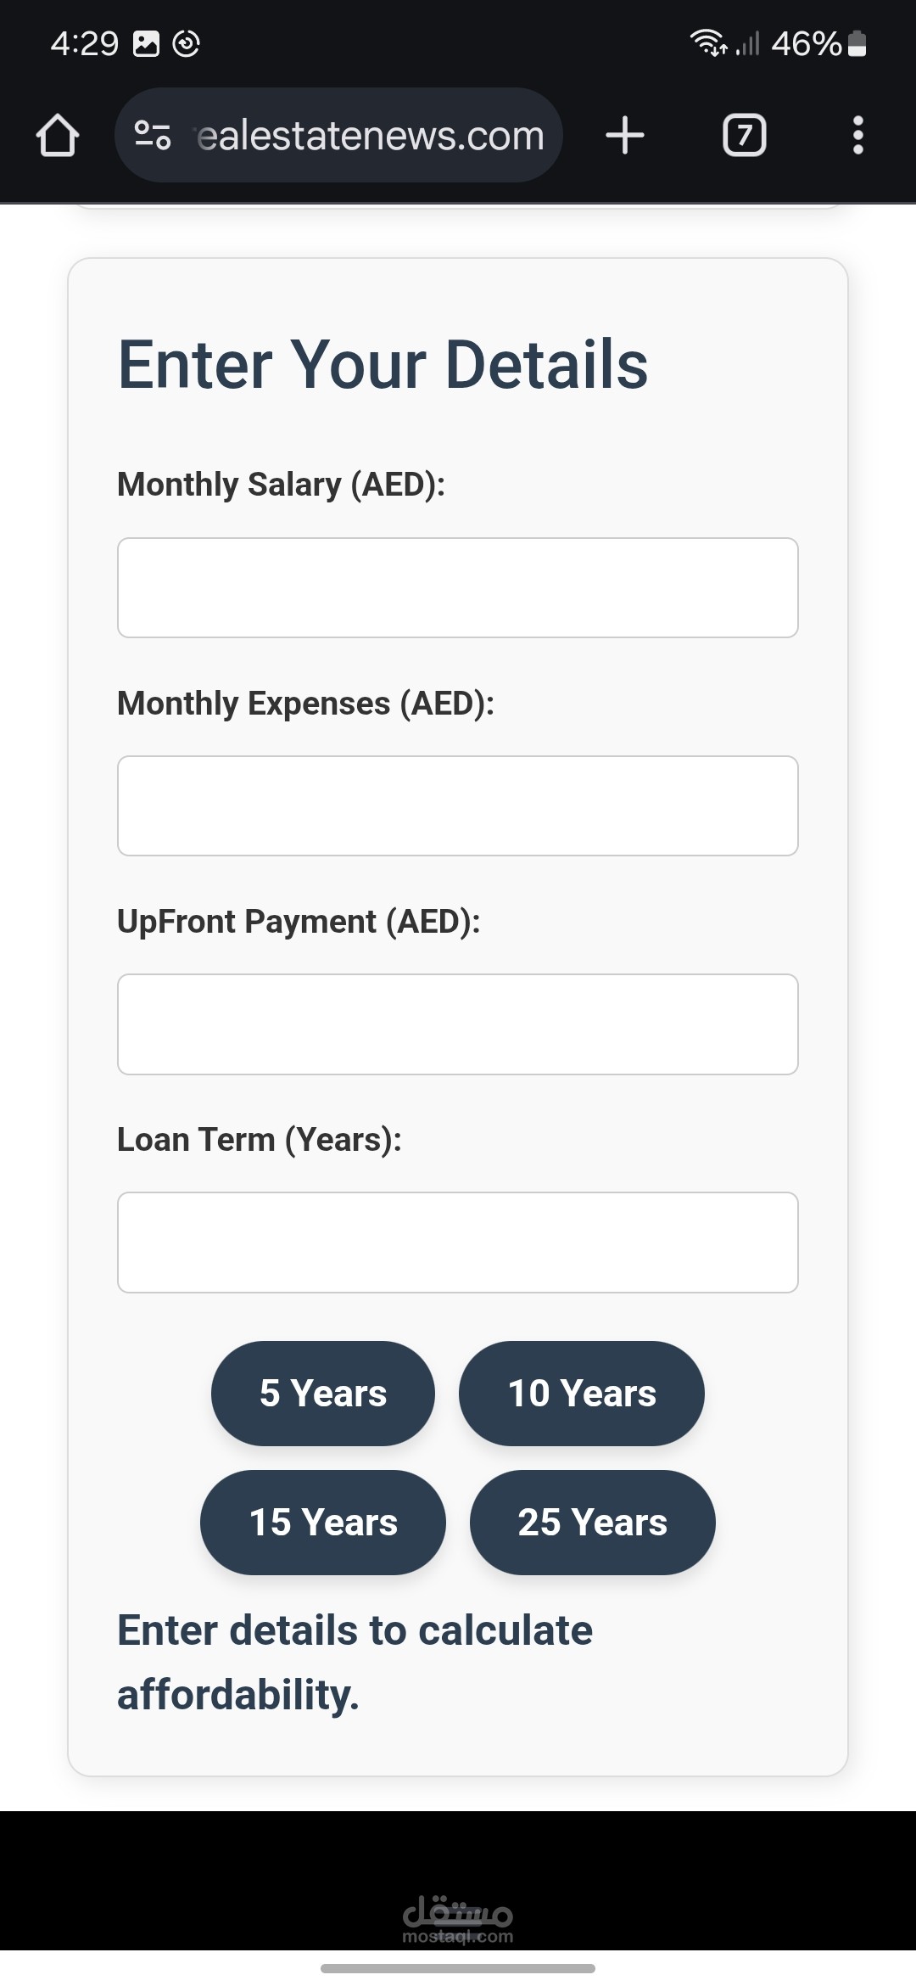This screenshot has width=916, height=1986.
Task: Pick the 15 Years loan term
Action: click(323, 1523)
